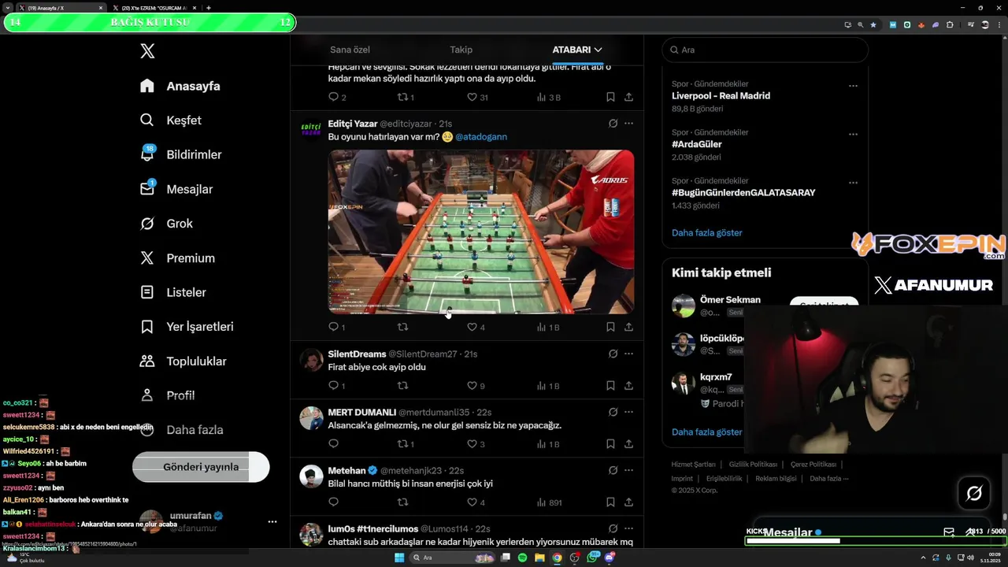Screen dimensions: 1008x567
Task: Open umurfan account switcher ellipsis
Action: pos(272,521)
